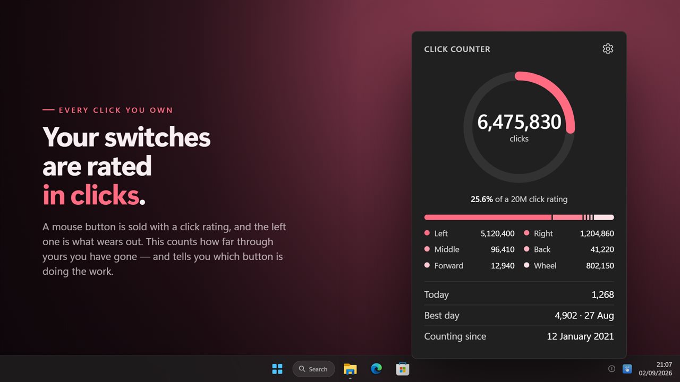Open Microsoft Store from the taskbar

click(402, 369)
